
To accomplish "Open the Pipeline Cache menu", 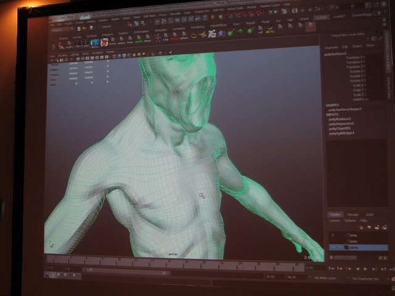I will pos(270,6).
